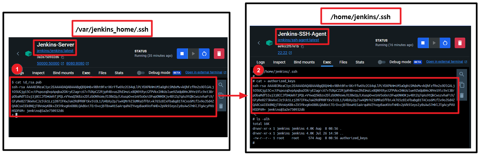480x155 pixels.
Task: Delete the Jenkins-Server container
Action: click(x=219, y=53)
